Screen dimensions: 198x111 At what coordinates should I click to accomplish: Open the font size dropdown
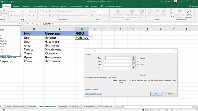tap(29, 11)
